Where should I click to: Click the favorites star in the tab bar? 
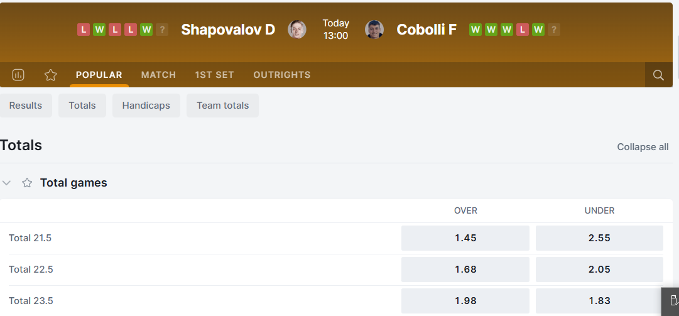point(51,75)
